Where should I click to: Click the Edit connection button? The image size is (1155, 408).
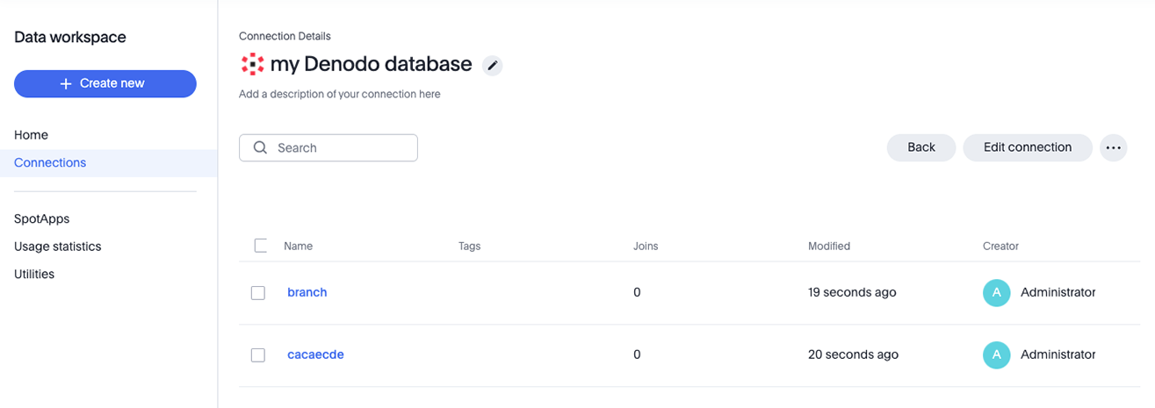point(1027,147)
